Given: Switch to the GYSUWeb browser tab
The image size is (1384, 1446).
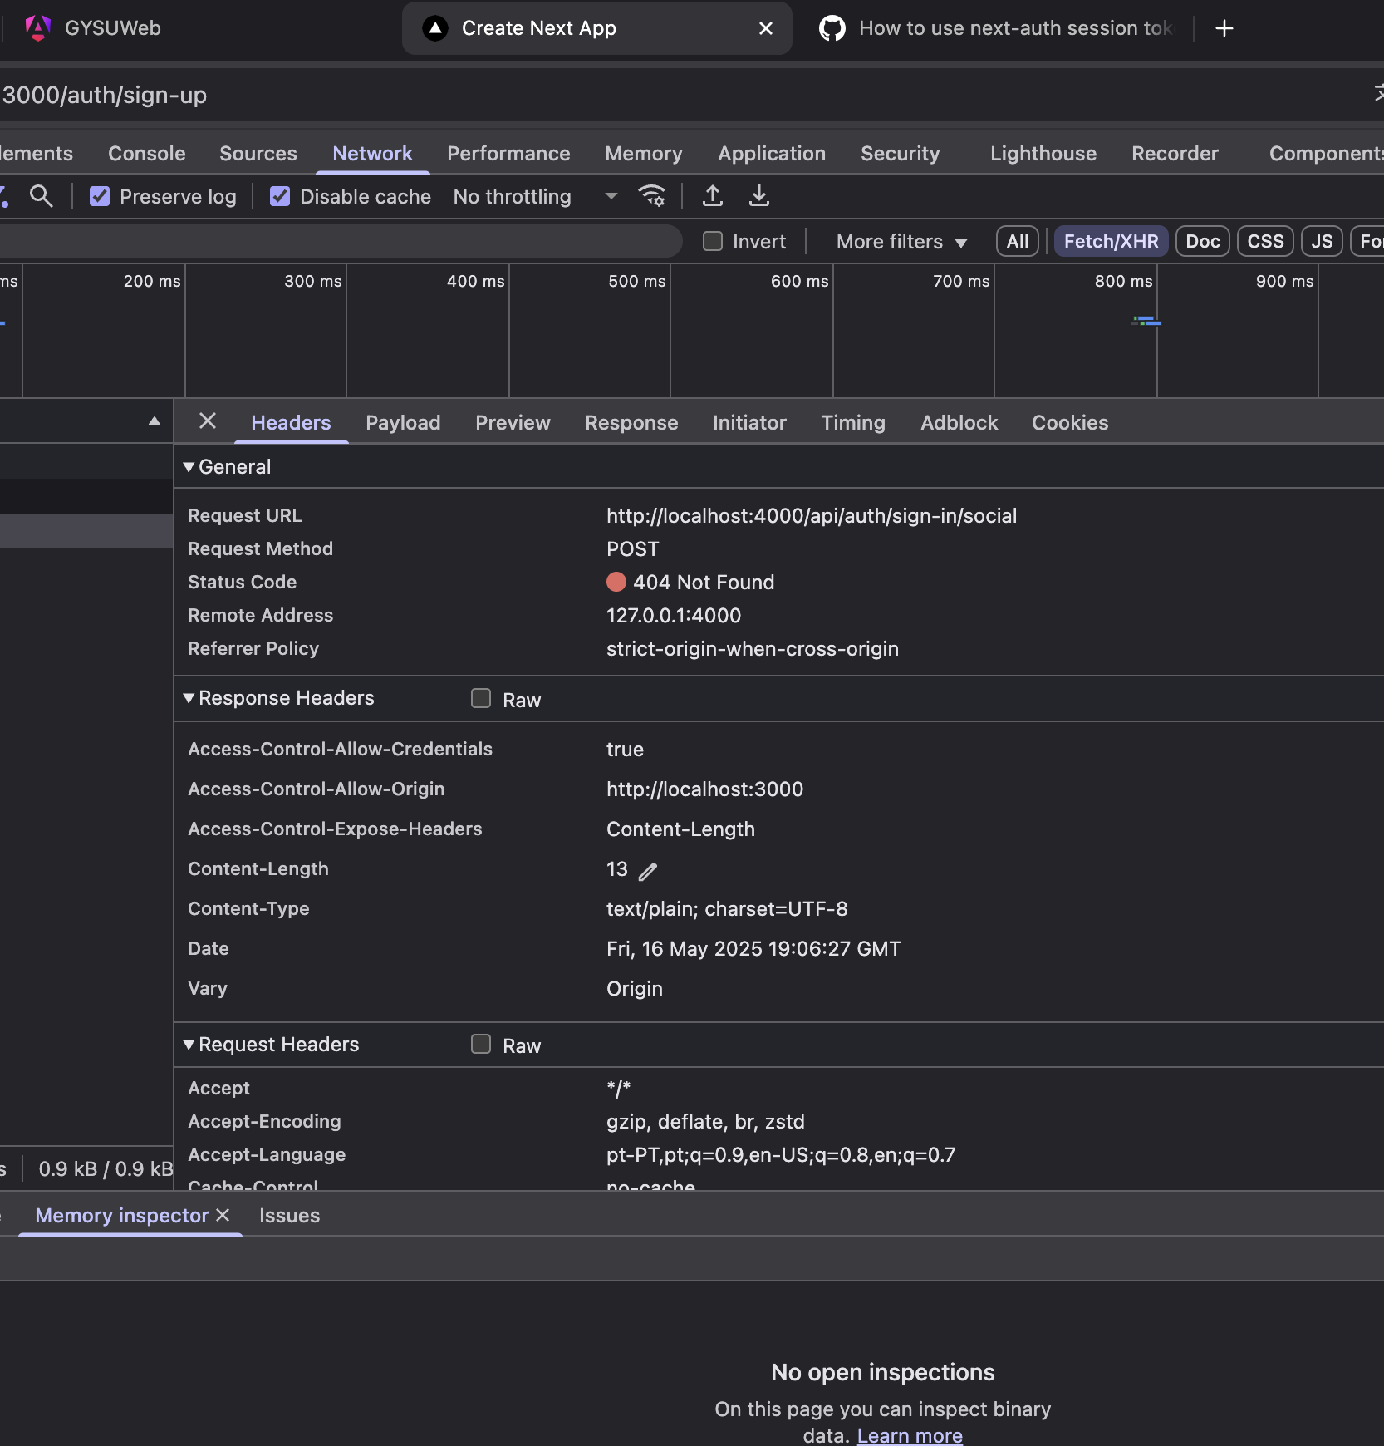Looking at the screenshot, I should (113, 28).
